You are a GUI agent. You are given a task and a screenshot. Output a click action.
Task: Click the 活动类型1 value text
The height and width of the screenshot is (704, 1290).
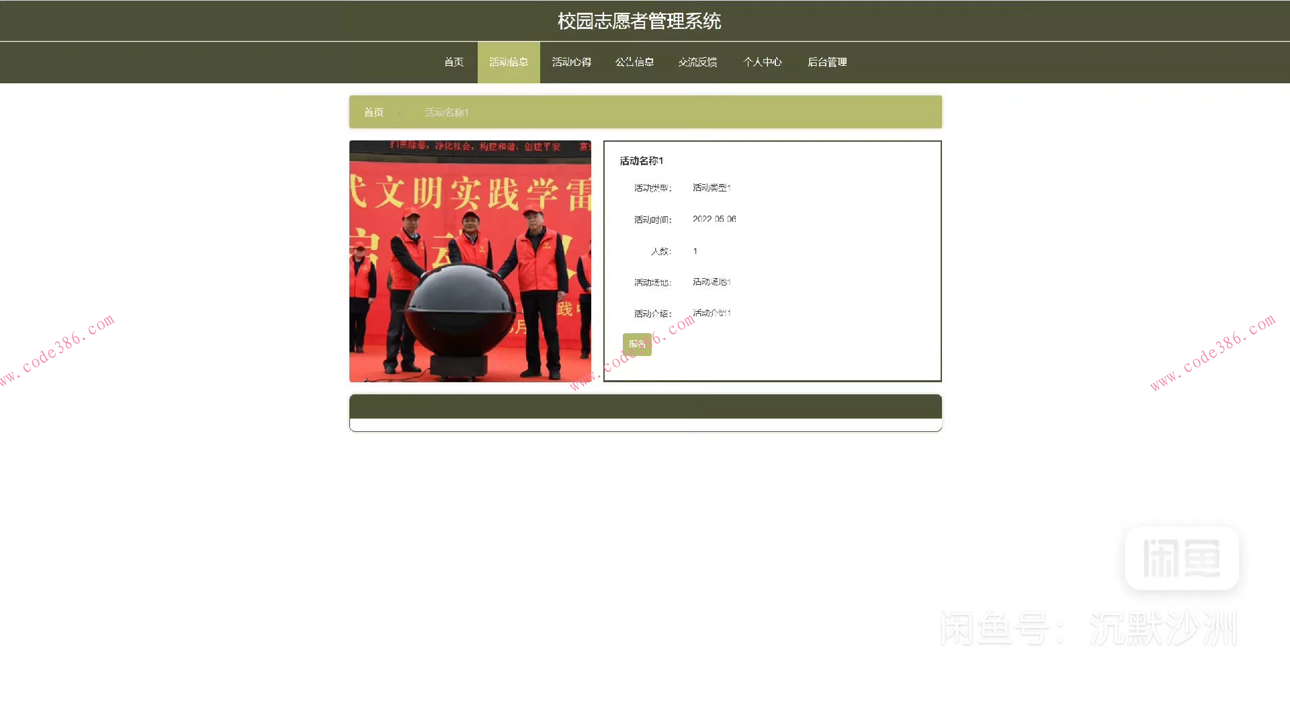(x=711, y=188)
